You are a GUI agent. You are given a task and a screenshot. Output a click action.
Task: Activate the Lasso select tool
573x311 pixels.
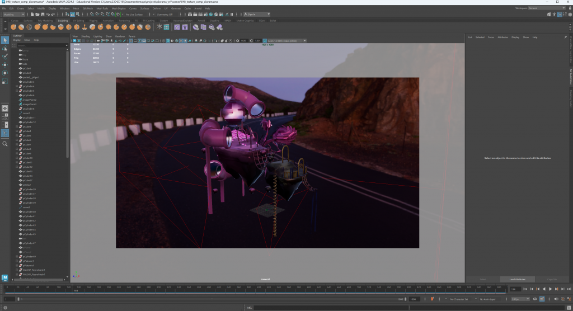[4, 48]
